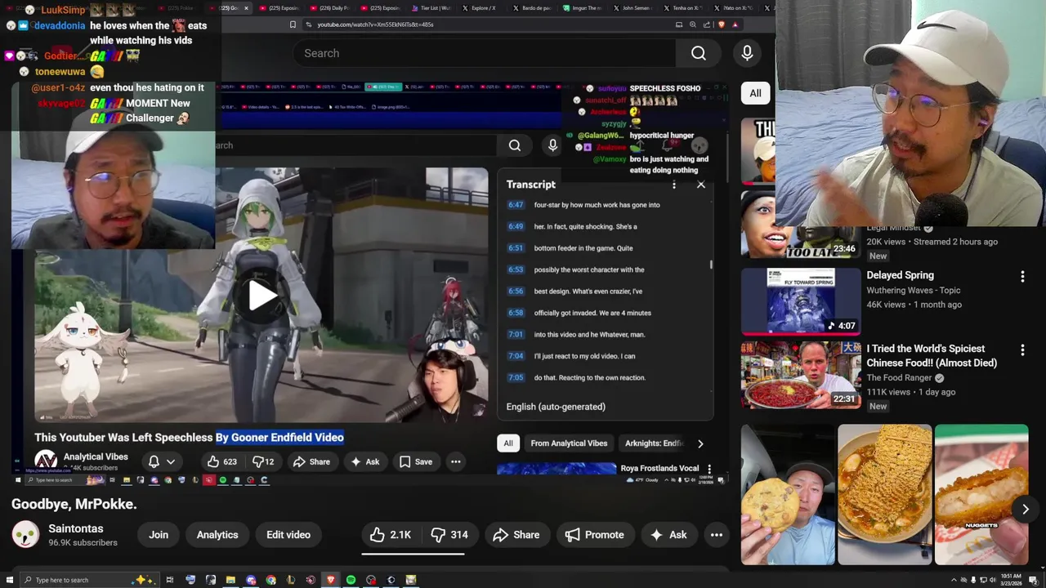This screenshot has height=588, width=1046.
Task: Open Brave browser in the taskbar
Action: coord(331,580)
